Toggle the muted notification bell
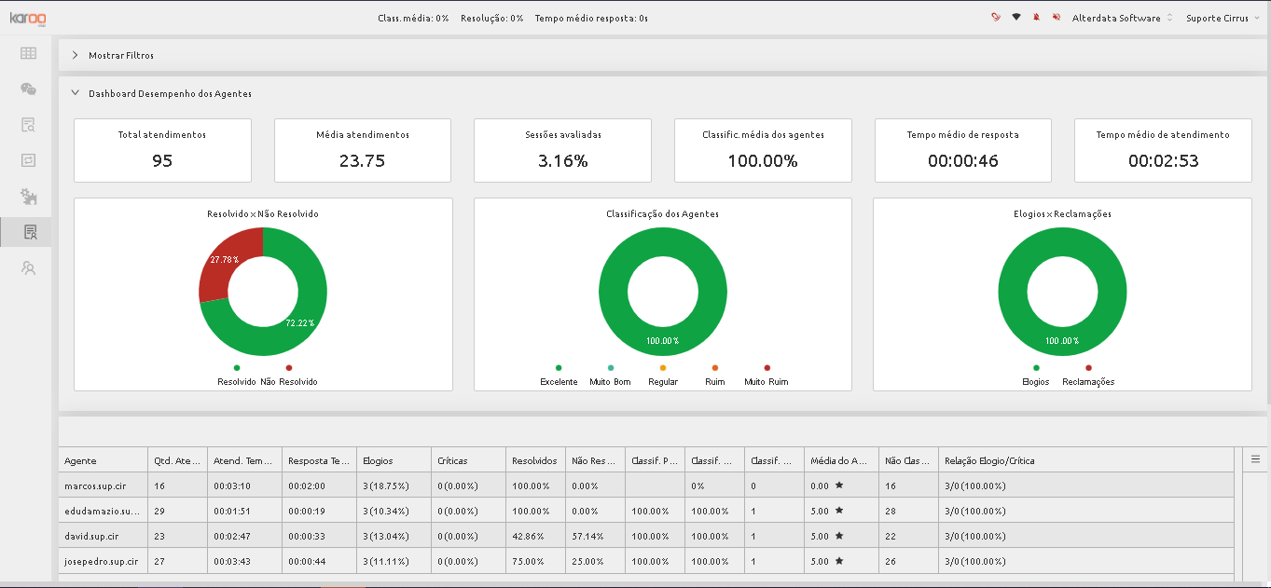 coord(1036,18)
